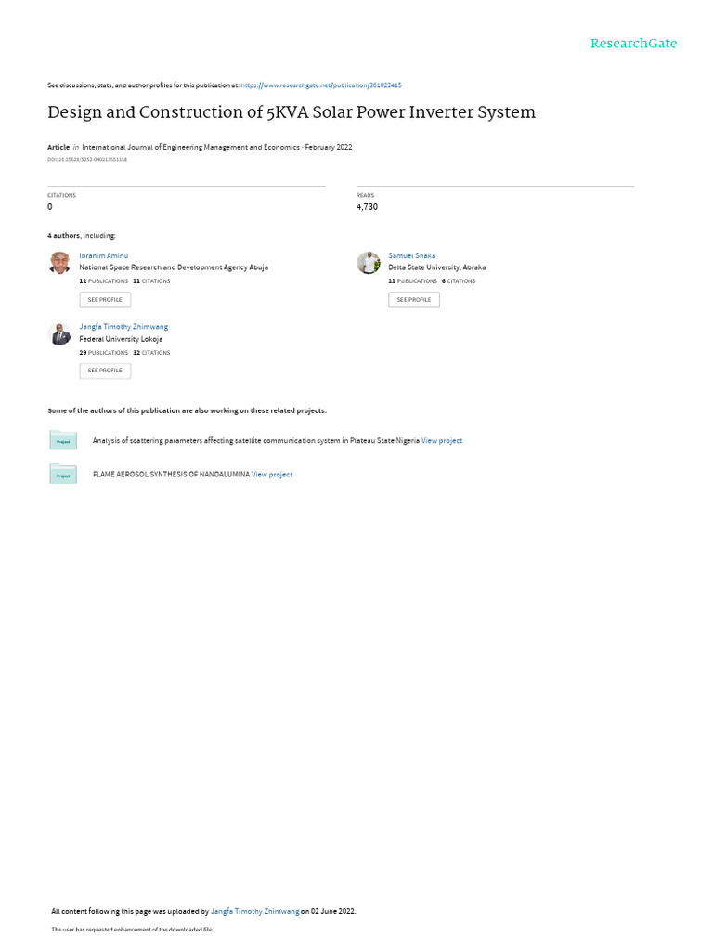
Task: Click See Profile under Jangfa Timothy Zhimwang
Action: click(x=105, y=371)
